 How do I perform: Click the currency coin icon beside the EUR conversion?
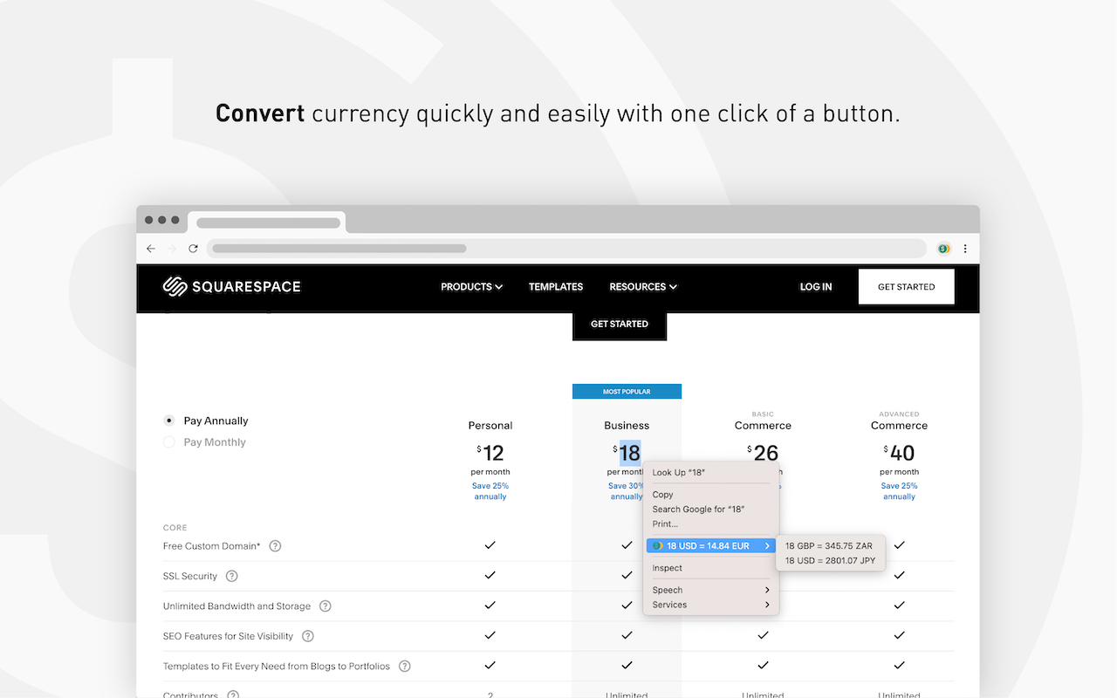coord(656,545)
